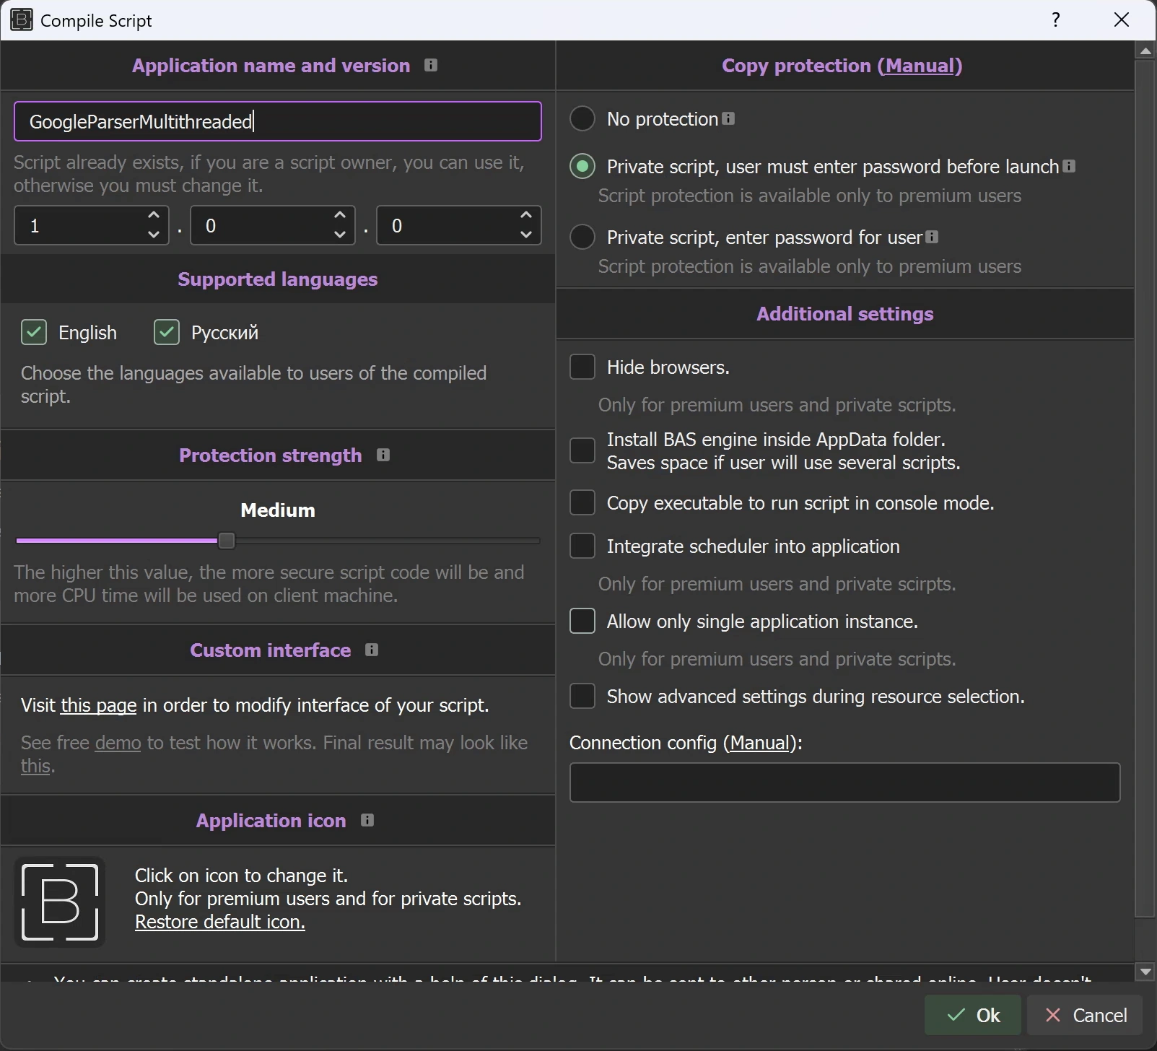Uncheck the Русский language checkbox
Screen dimensions: 1157x1051
tap(167, 332)
